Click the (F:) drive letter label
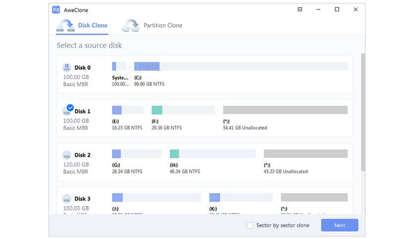This screenshot has height=239, width=414. coord(155,121)
